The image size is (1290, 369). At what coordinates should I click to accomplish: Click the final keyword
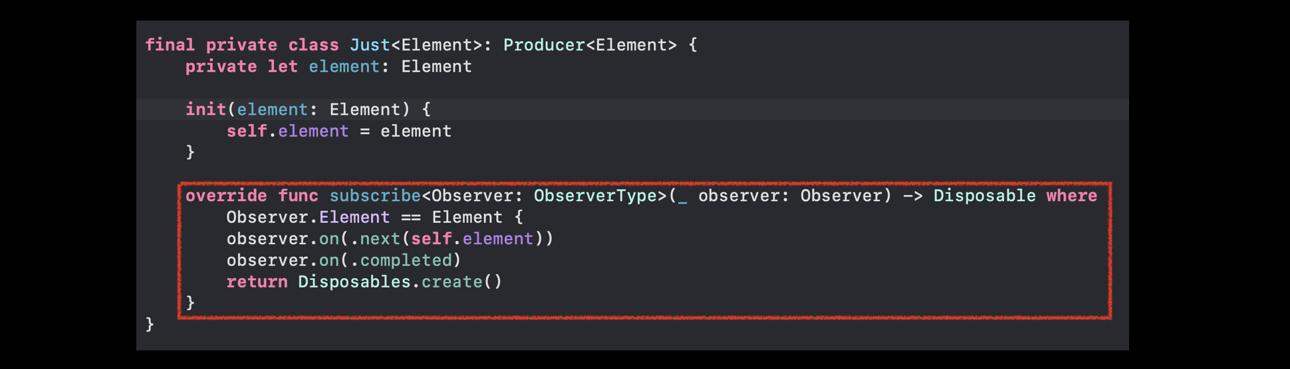pyautogui.click(x=170, y=45)
